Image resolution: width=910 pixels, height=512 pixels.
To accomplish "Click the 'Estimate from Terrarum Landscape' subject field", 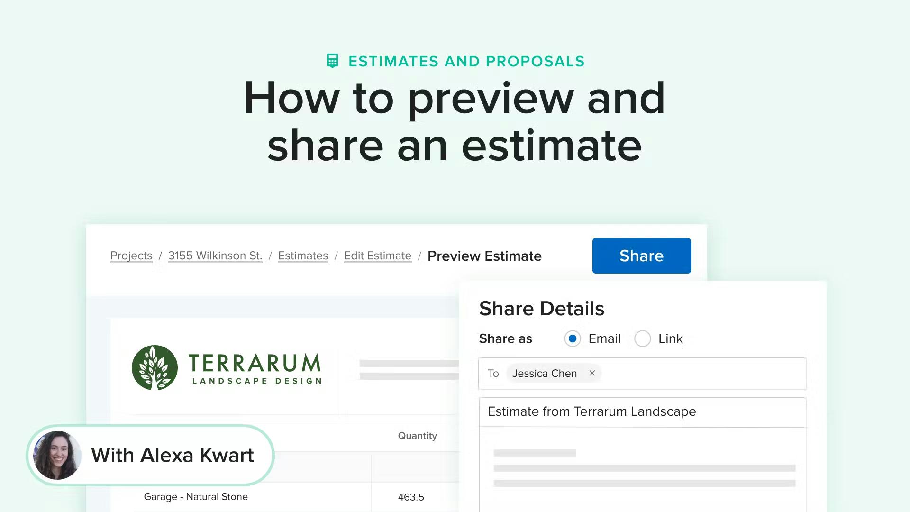I will click(x=643, y=411).
